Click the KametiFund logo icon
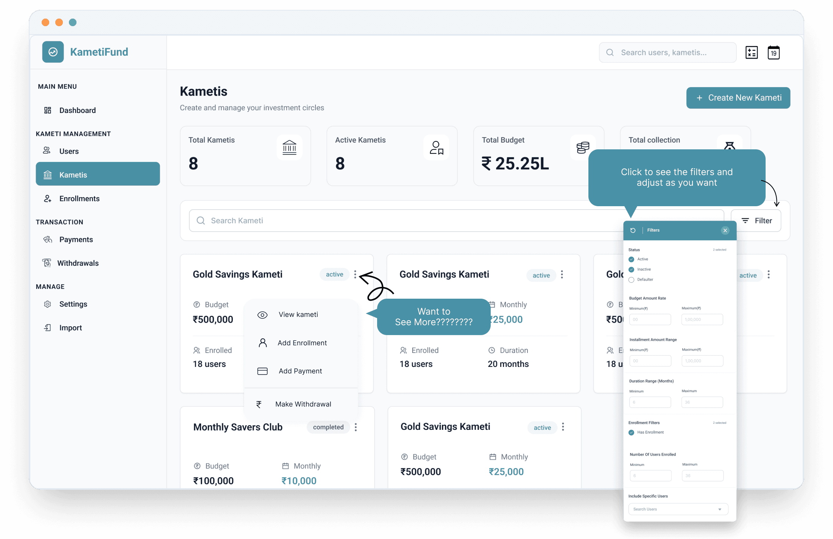833x539 pixels. 53,52
